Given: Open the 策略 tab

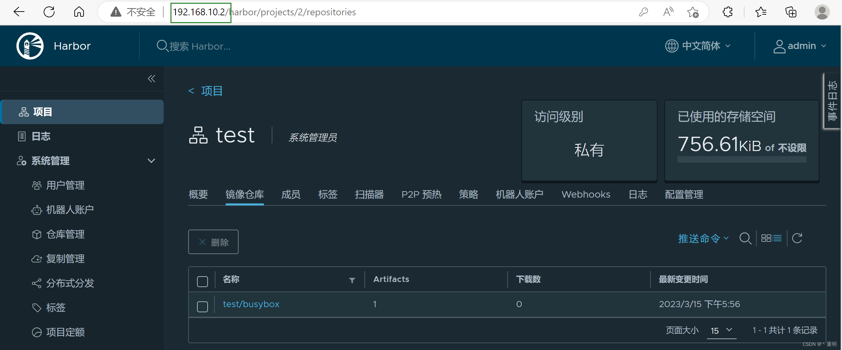Looking at the screenshot, I should [x=468, y=194].
